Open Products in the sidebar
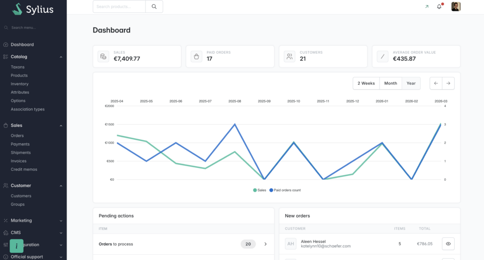This screenshot has width=484, height=260. click(19, 75)
